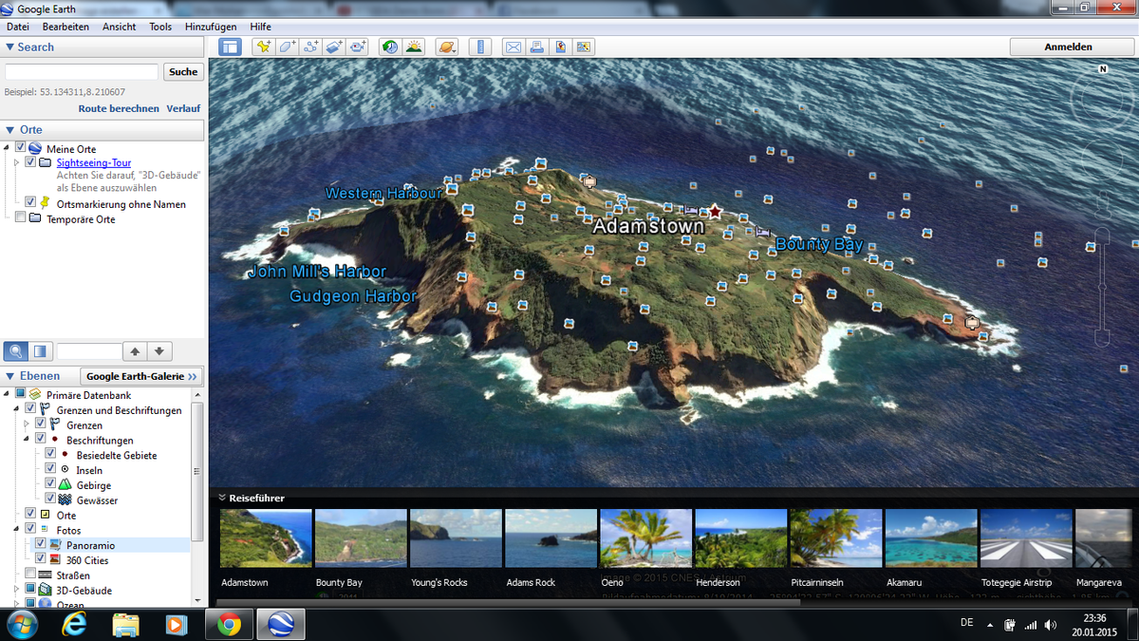This screenshot has height=641, width=1139.
Task: Click the Route berechnen link
Action: point(119,108)
